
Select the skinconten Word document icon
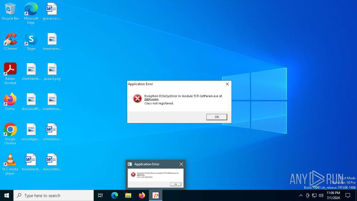pos(52,162)
